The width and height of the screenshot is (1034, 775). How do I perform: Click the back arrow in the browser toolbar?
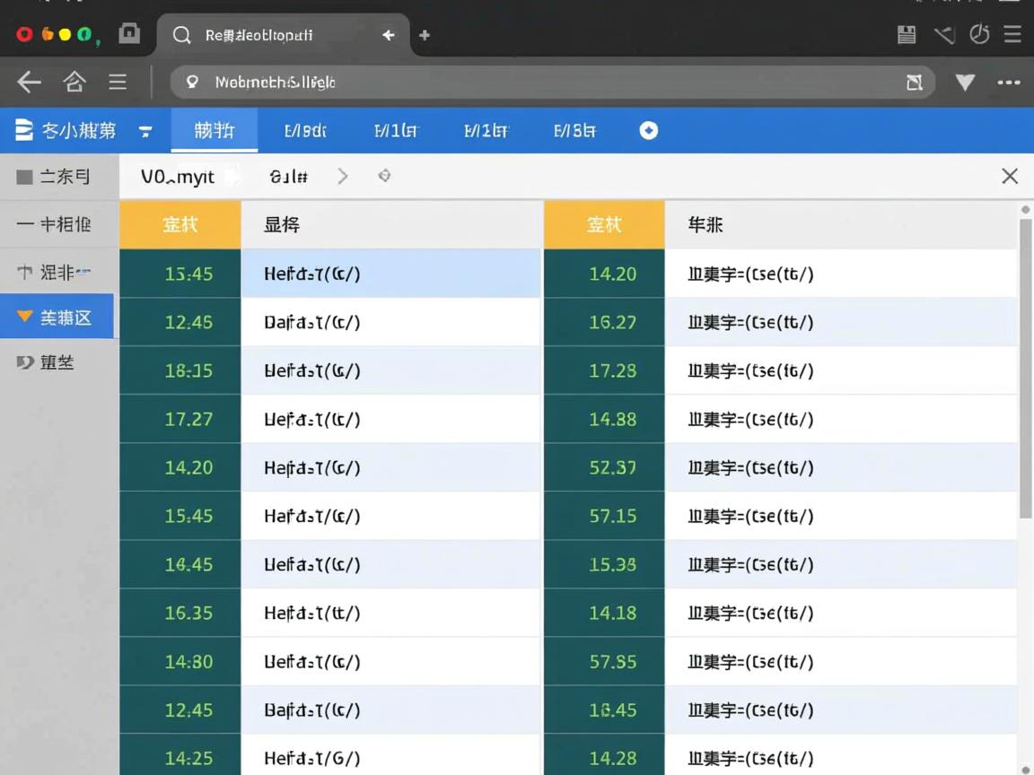(x=28, y=82)
